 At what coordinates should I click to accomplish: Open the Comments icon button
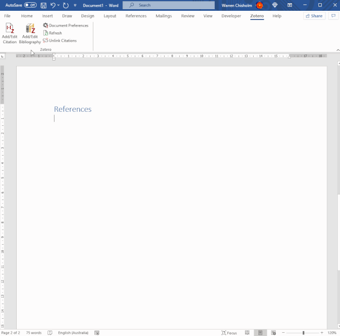pyautogui.click(x=334, y=16)
